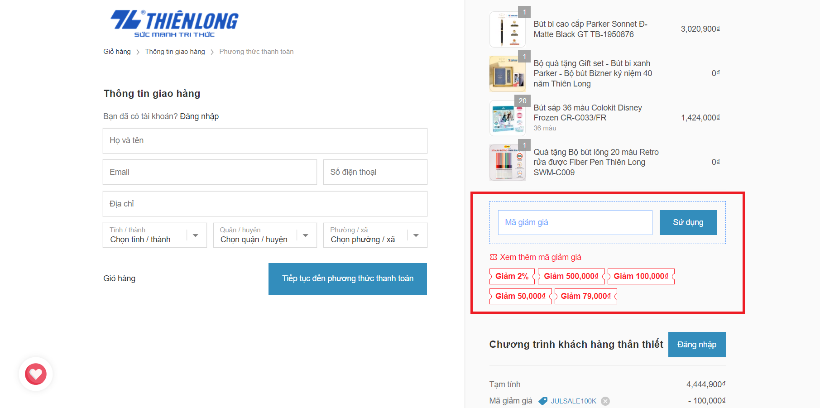The image size is (820, 408).
Task: Open Colokit Disney Frozen crayon thumbnail
Action: point(507,118)
